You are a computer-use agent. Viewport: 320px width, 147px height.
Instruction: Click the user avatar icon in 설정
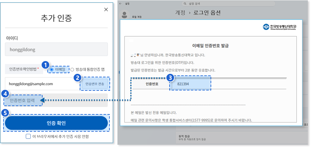[124, 15]
